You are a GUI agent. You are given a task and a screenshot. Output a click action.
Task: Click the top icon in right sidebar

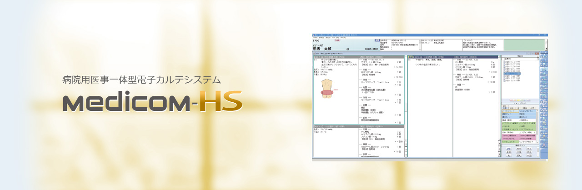tap(543, 54)
